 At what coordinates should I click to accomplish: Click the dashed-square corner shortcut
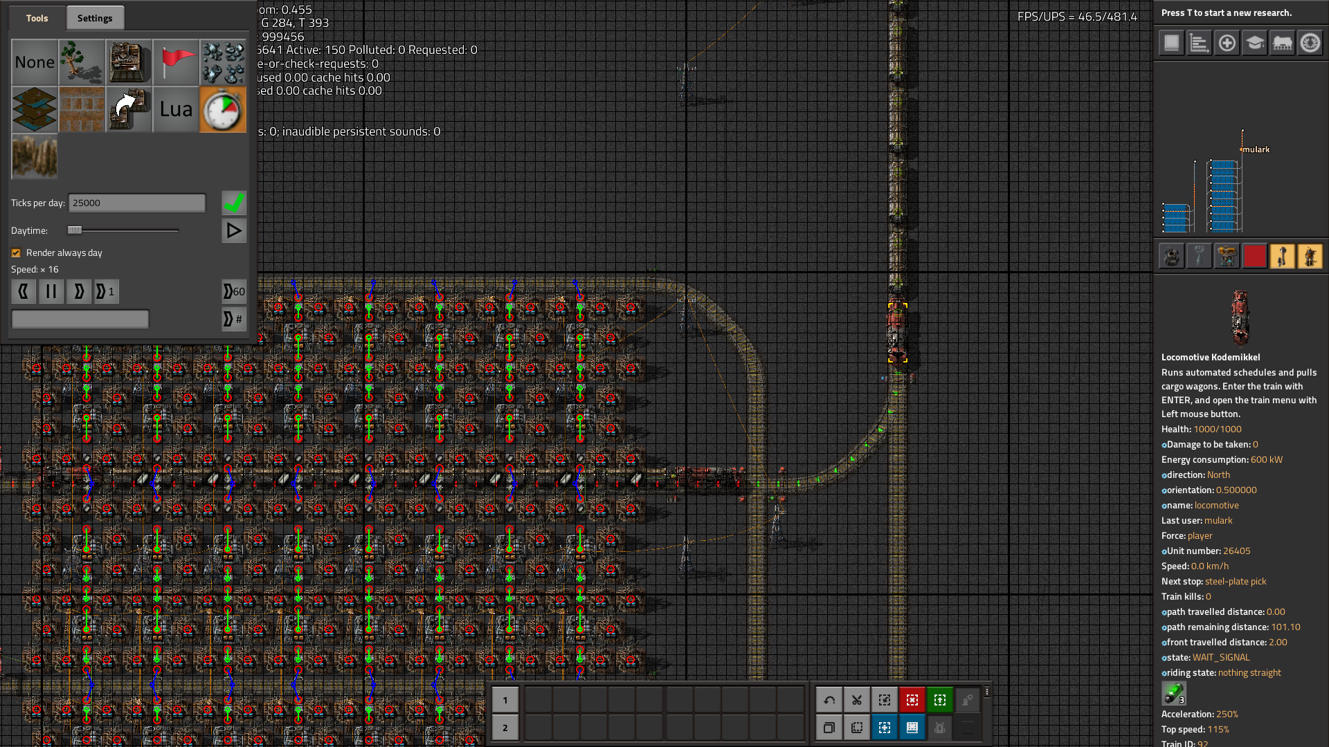coord(857,728)
